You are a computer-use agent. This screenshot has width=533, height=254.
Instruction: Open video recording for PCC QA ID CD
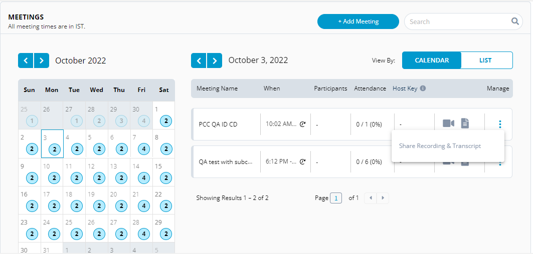pos(448,123)
